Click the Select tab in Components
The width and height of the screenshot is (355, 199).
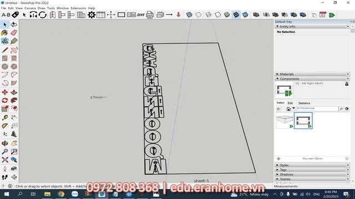coord(280,103)
